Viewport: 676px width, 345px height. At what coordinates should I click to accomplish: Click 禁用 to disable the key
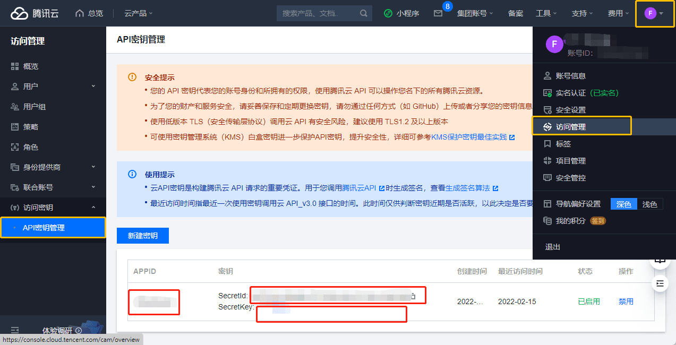click(626, 301)
